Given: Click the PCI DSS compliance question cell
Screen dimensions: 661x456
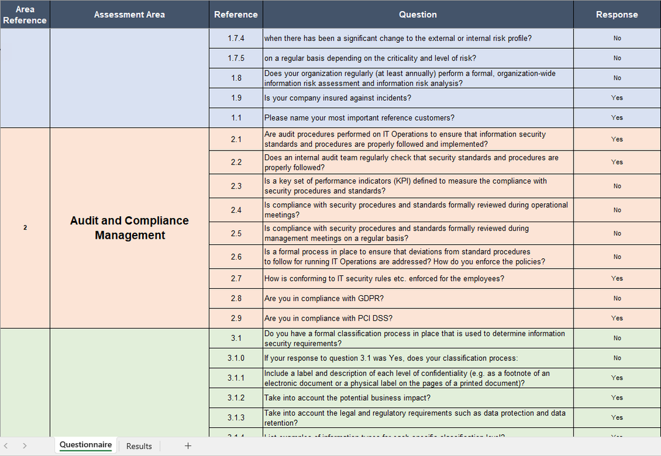Looking at the screenshot, I should pos(417,318).
